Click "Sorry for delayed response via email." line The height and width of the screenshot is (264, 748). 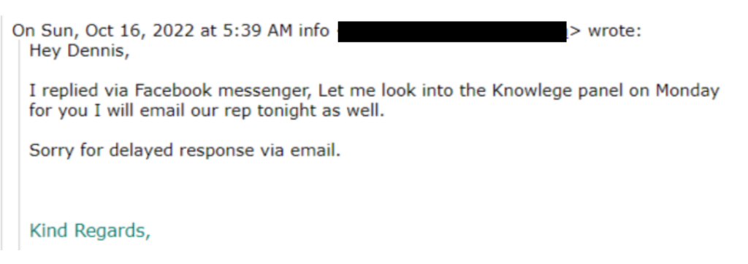(x=185, y=151)
